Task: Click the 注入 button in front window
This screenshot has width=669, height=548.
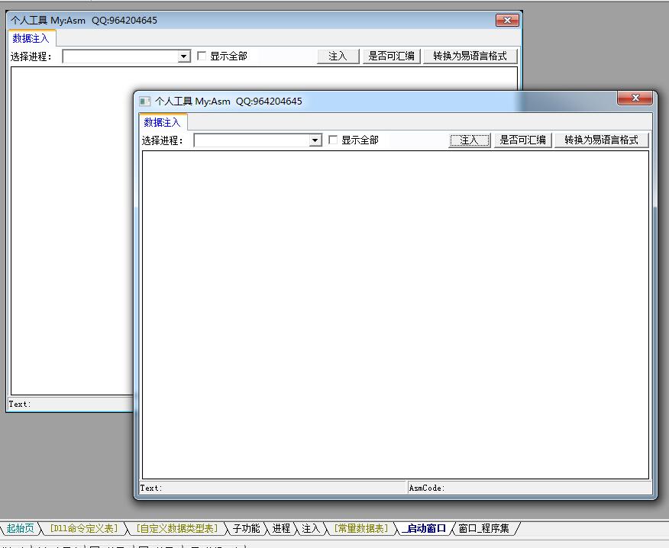Action: click(470, 140)
